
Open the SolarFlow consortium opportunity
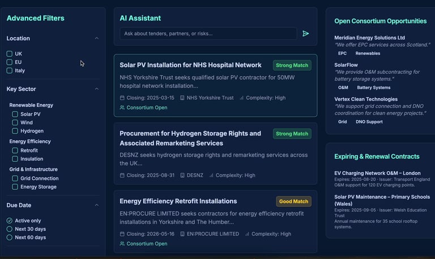[x=346, y=65]
